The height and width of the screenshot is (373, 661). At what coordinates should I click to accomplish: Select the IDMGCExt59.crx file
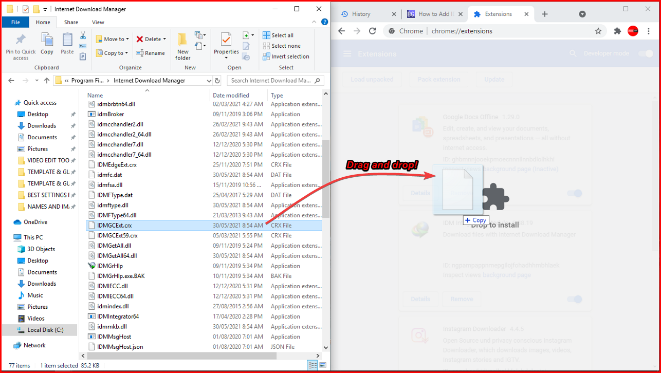pyautogui.click(x=117, y=235)
